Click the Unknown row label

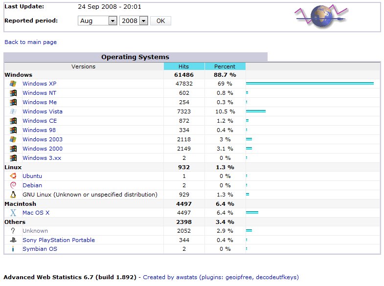[35, 231]
